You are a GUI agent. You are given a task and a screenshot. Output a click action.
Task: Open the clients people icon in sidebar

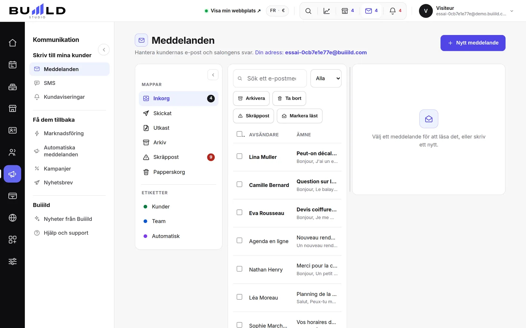tap(12, 152)
